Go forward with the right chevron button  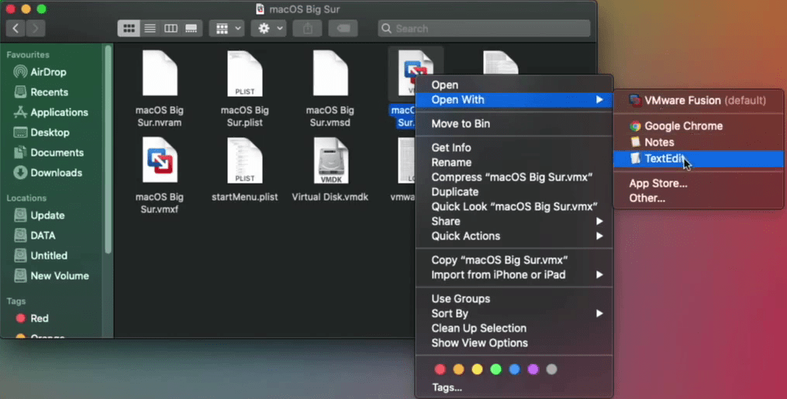pos(36,29)
